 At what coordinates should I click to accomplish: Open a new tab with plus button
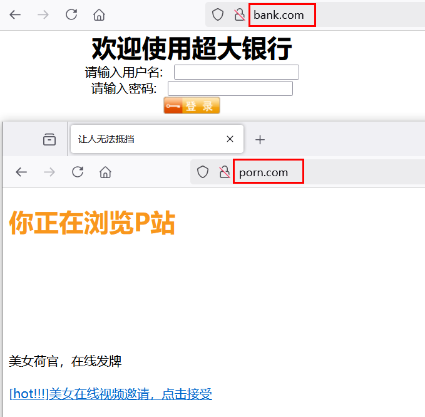pyautogui.click(x=260, y=140)
